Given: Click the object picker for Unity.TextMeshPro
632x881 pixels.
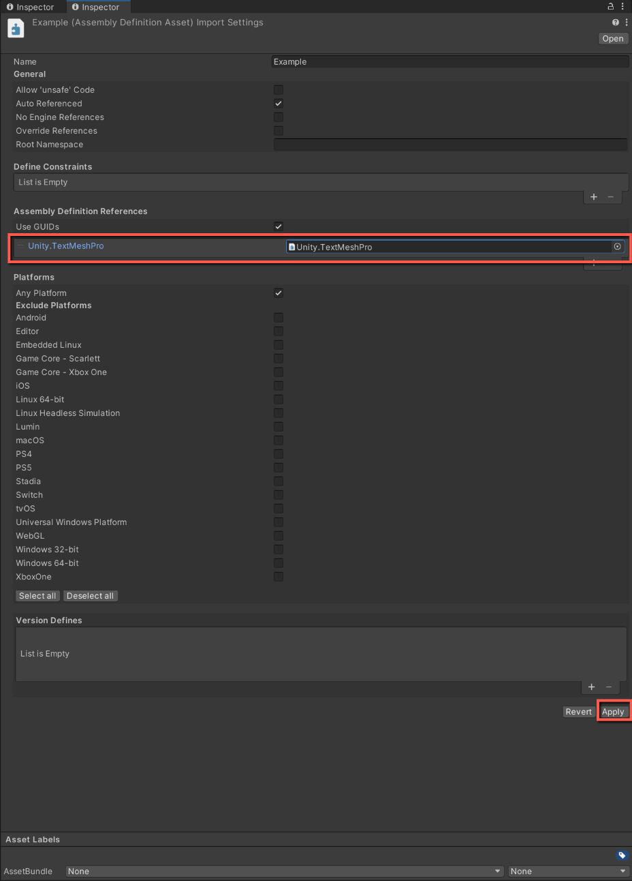Looking at the screenshot, I should [617, 247].
